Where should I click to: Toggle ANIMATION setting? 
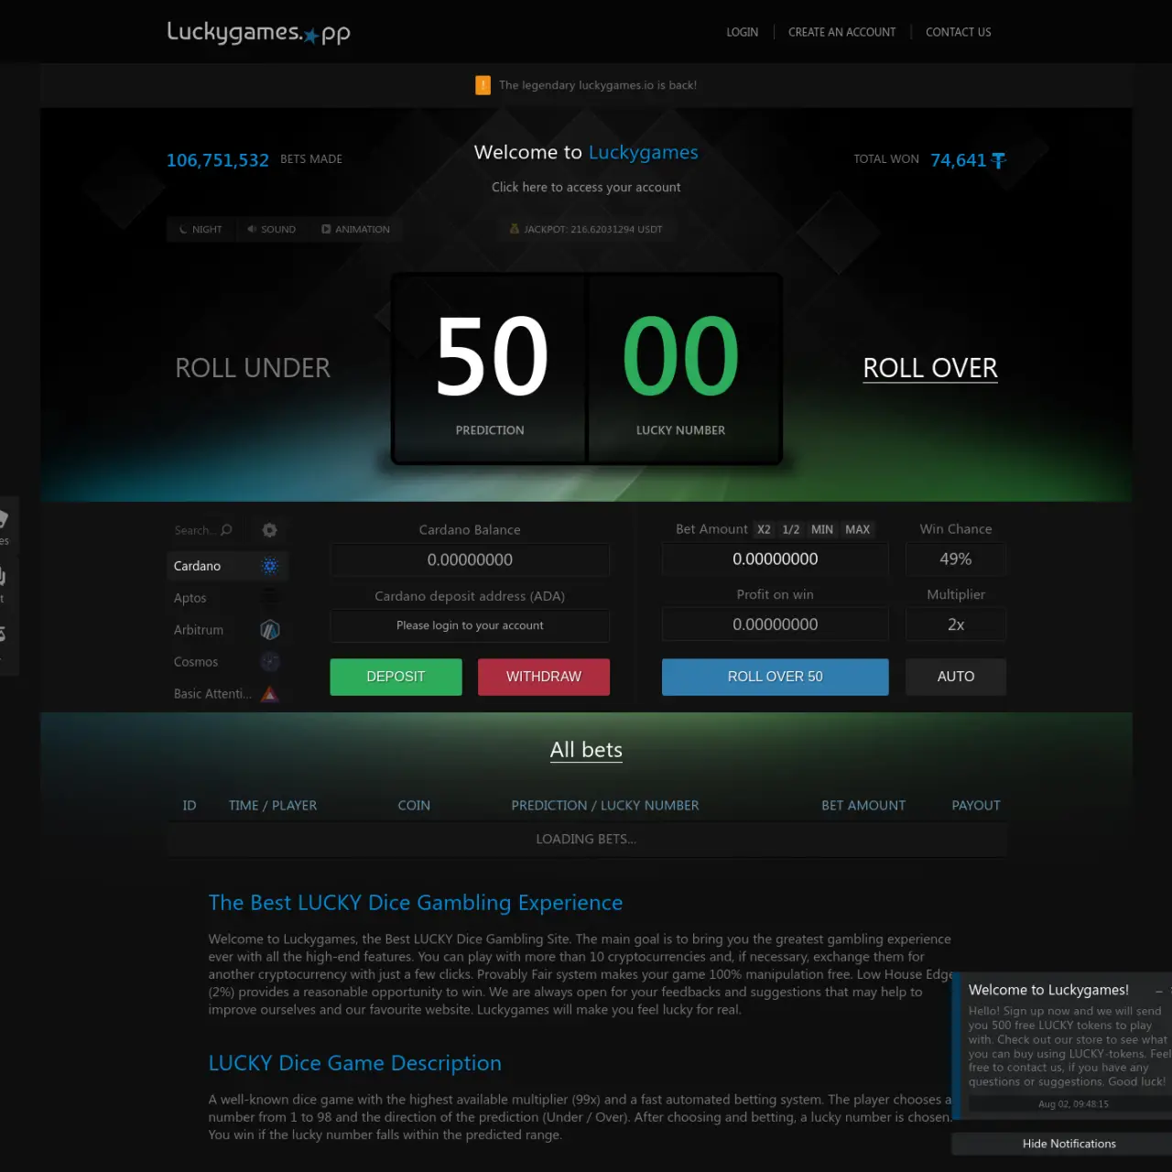point(355,229)
